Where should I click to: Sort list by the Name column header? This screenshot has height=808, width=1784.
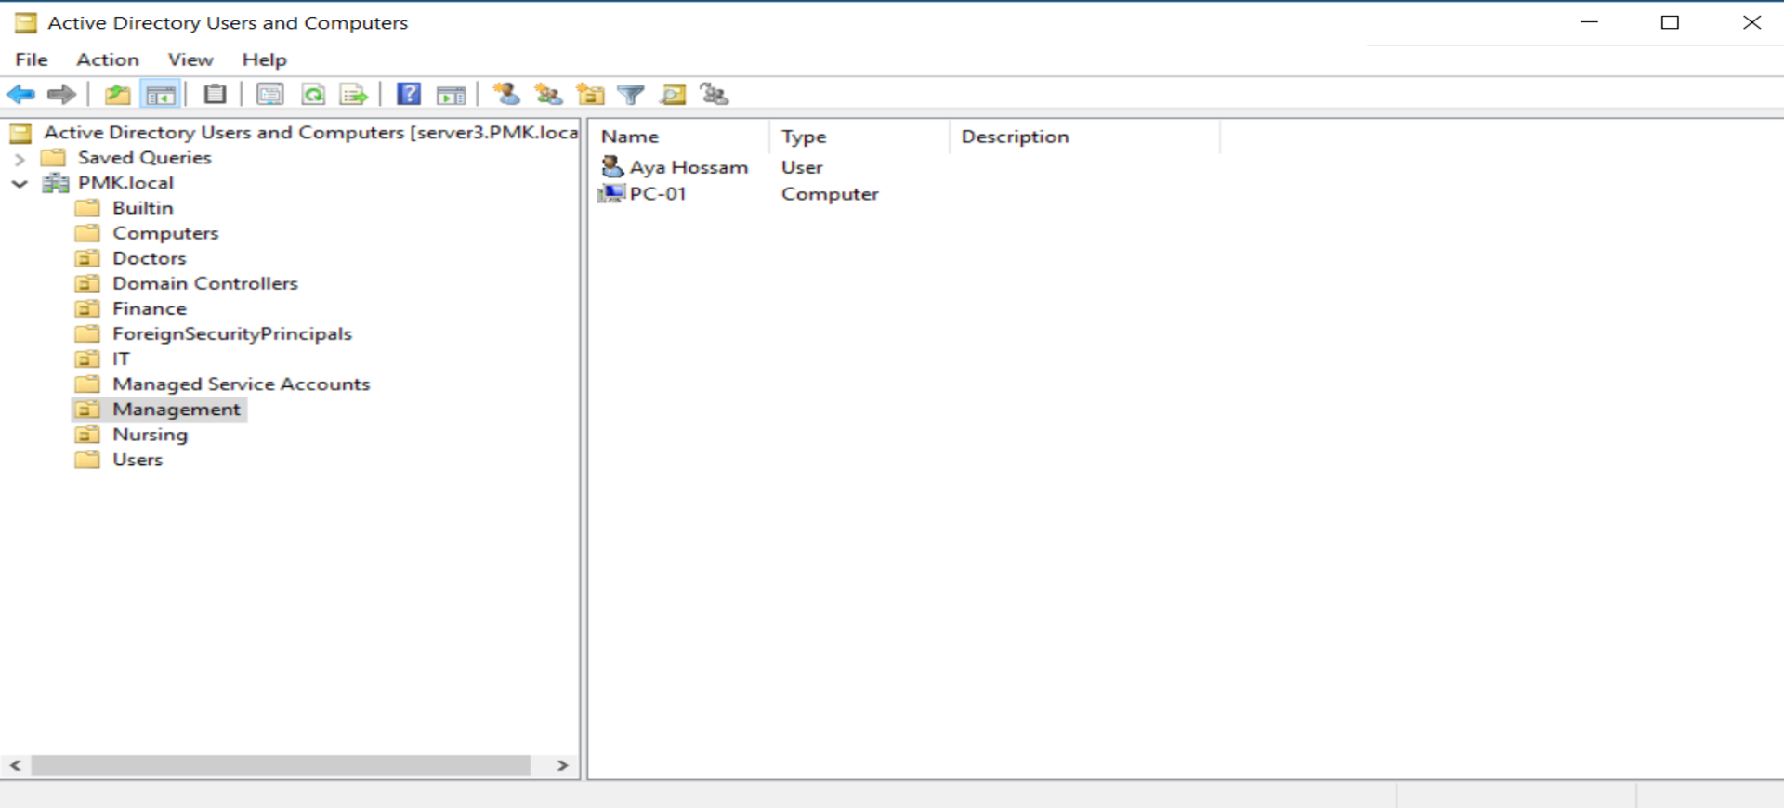(630, 137)
